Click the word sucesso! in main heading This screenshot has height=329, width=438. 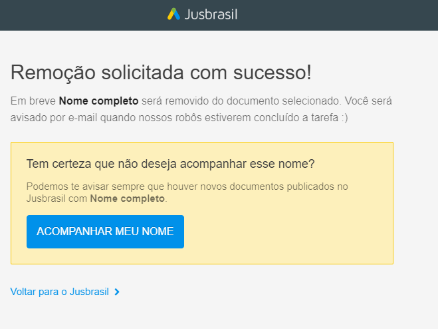click(x=273, y=73)
